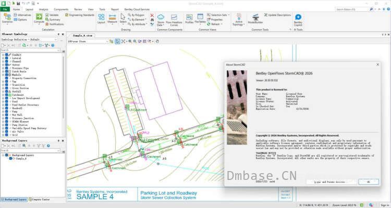Toggle the Manhole visibility checkbox

[x=7, y=75]
